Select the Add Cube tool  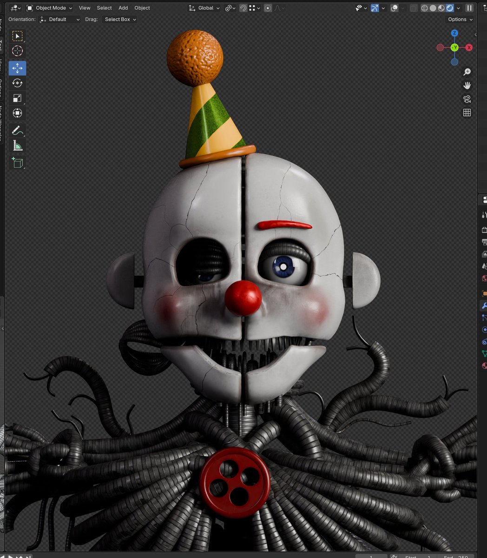coord(17,163)
